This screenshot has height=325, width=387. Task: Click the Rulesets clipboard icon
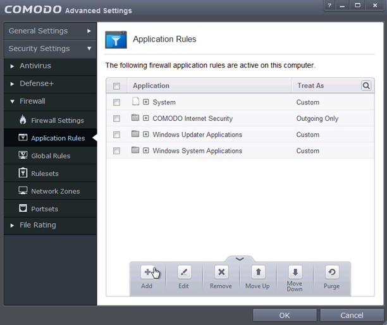23,173
